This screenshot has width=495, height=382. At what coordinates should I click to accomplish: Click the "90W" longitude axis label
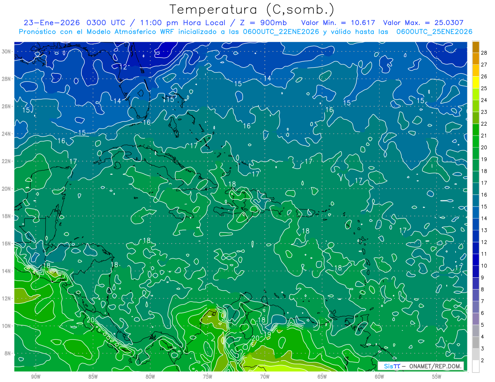35,377
